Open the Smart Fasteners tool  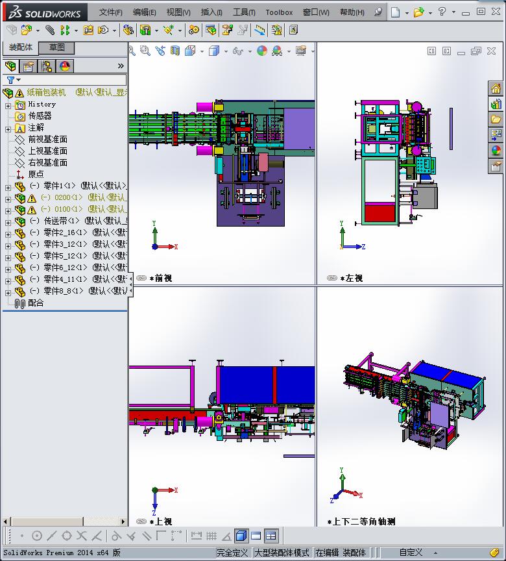point(88,30)
